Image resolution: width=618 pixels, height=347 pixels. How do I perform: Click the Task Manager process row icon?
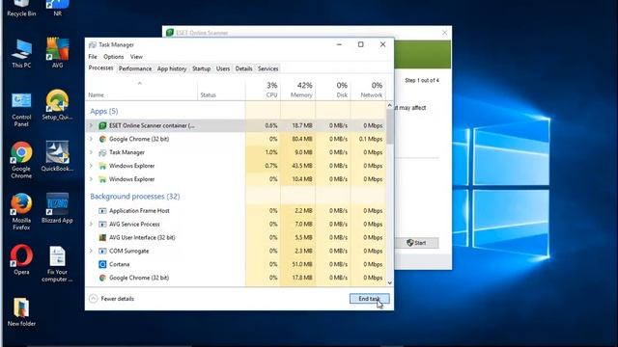102,152
